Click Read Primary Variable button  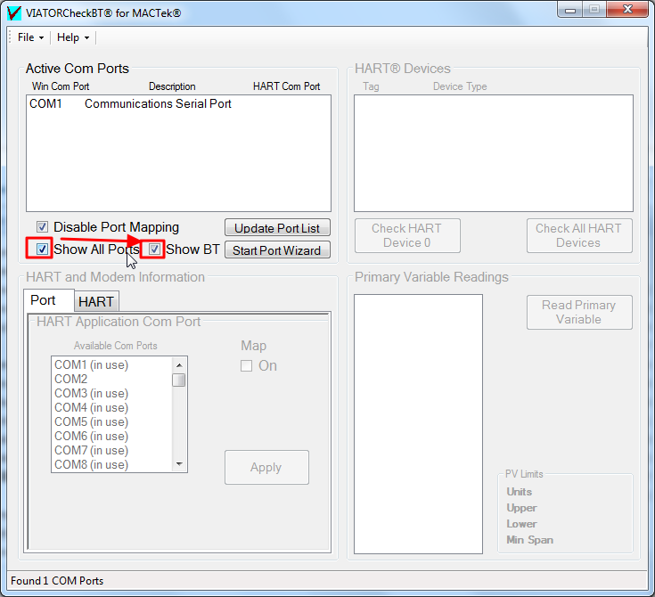(579, 312)
